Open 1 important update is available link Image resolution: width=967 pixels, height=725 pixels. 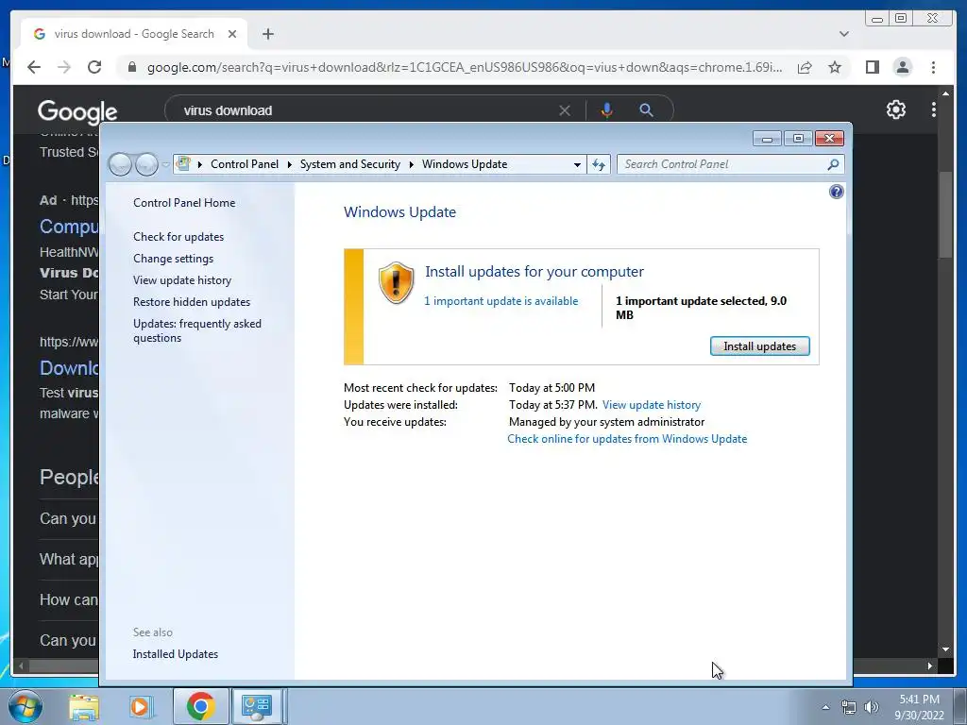[500, 301]
